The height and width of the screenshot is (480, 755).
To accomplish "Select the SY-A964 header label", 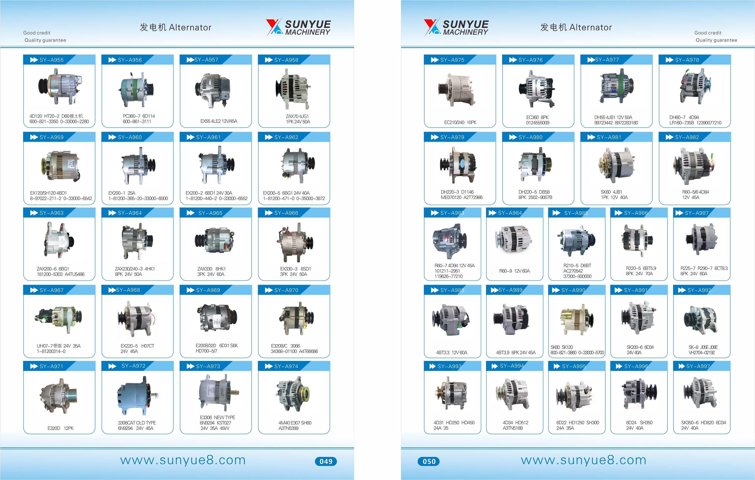I will click(130, 213).
